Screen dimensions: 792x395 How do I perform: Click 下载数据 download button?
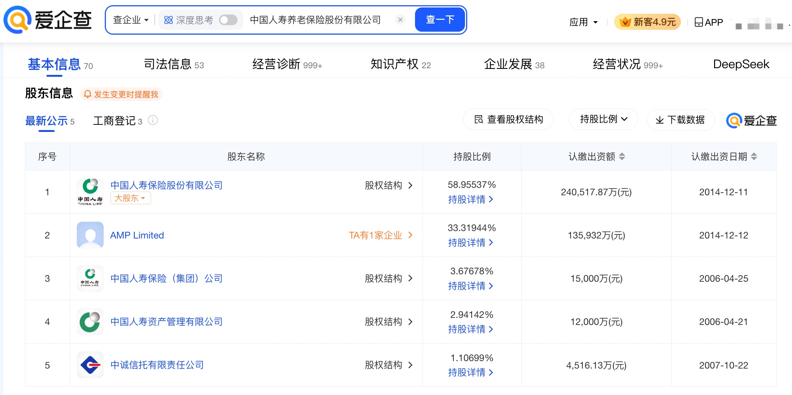click(681, 120)
